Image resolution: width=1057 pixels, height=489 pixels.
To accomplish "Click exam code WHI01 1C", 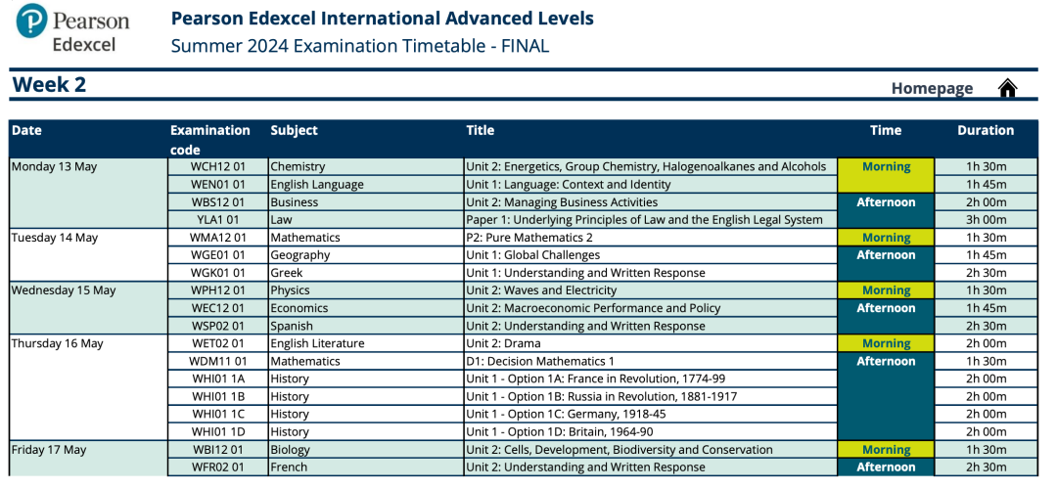I will pyautogui.click(x=217, y=415).
